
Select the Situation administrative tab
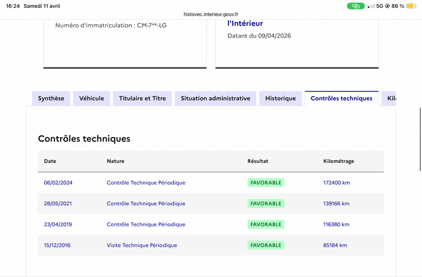point(215,99)
